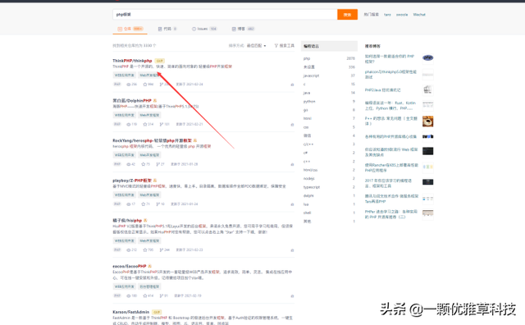Open the 最佳匹配 sort order dropdown
The height and width of the screenshot is (325, 525).
pyautogui.click(x=256, y=46)
